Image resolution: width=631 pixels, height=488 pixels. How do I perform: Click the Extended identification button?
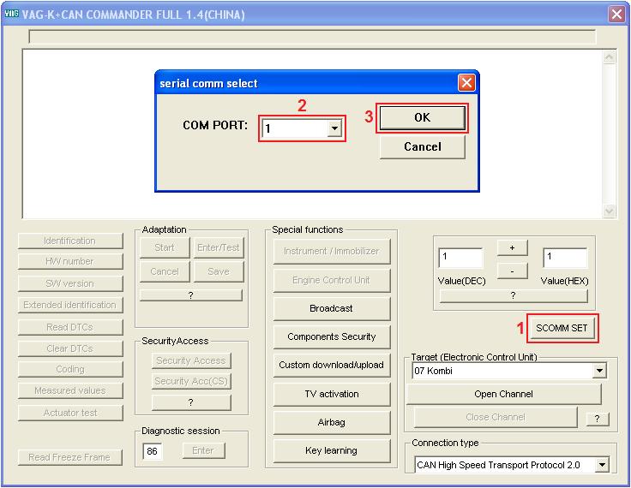pyautogui.click(x=70, y=305)
